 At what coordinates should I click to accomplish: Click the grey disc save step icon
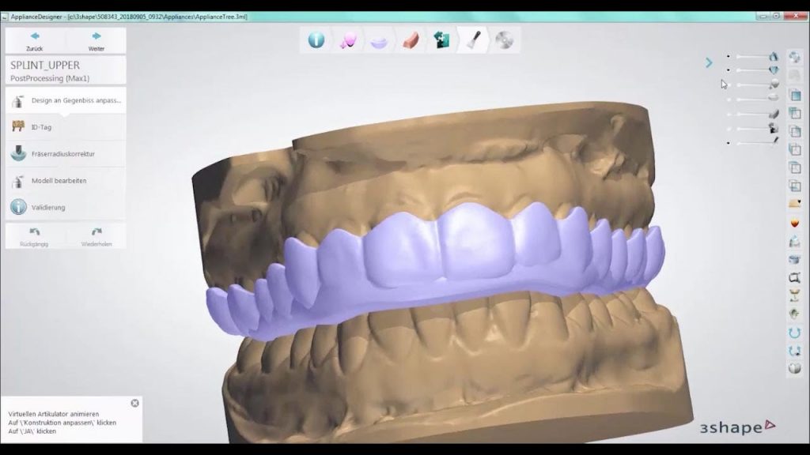click(x=502, y=39)
